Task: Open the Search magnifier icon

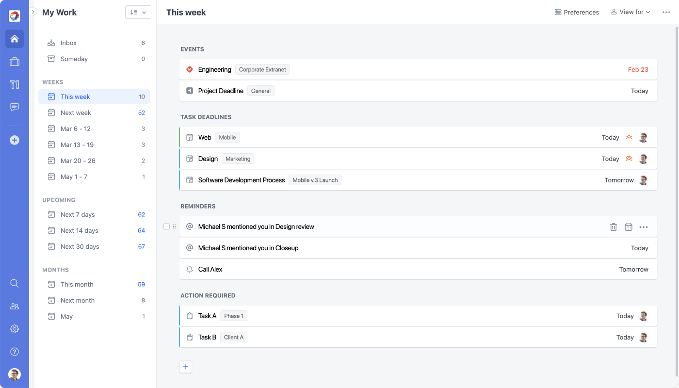Action: (15, 283)
